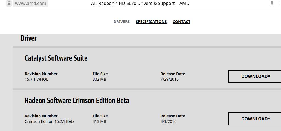Click the 3/1/2016 release date
This screenshot has height=131, width=281.
(168, 121)
